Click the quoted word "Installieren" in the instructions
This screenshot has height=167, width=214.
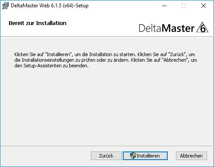point(58,54)
